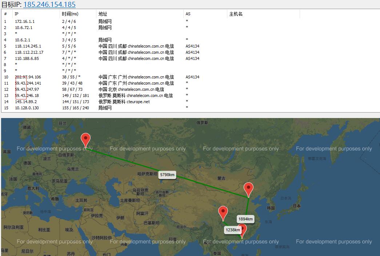The width and height of the screenshot is (380, 256).
Task: Click latency value 144 / 151 / 173
Action: coord(76,102)
